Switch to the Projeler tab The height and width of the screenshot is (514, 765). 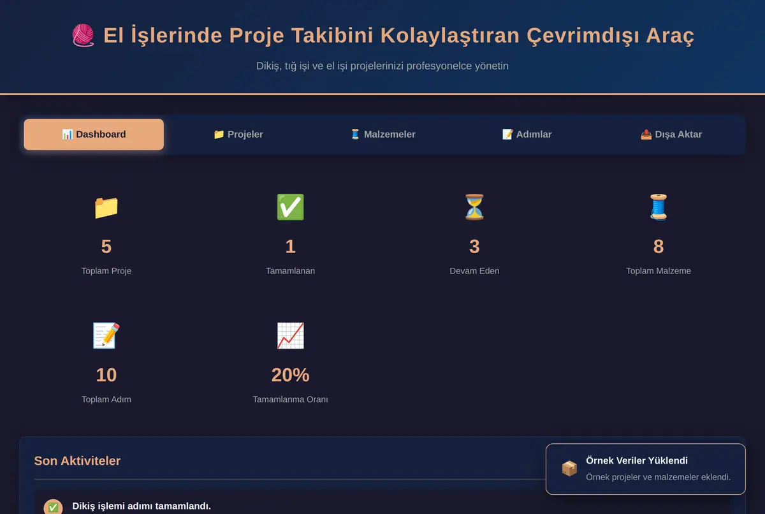point(238,135)
